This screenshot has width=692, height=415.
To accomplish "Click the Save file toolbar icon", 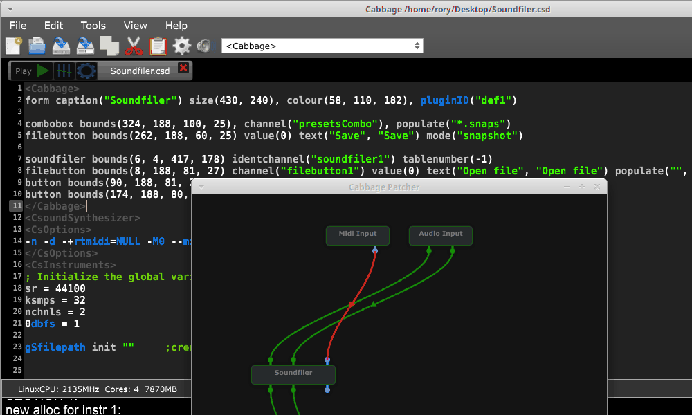I will 61,46.
